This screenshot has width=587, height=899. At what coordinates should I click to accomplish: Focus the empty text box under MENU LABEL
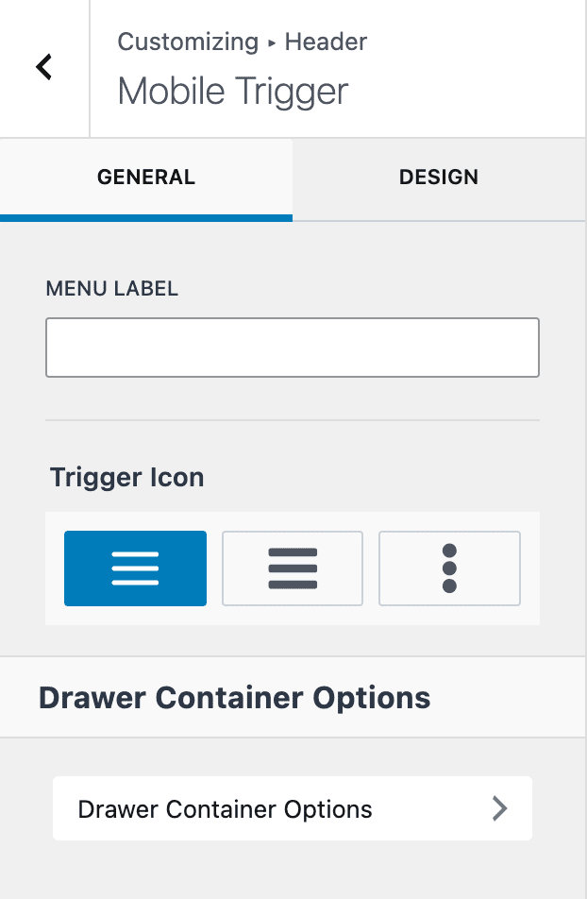[x=293, y=348]
